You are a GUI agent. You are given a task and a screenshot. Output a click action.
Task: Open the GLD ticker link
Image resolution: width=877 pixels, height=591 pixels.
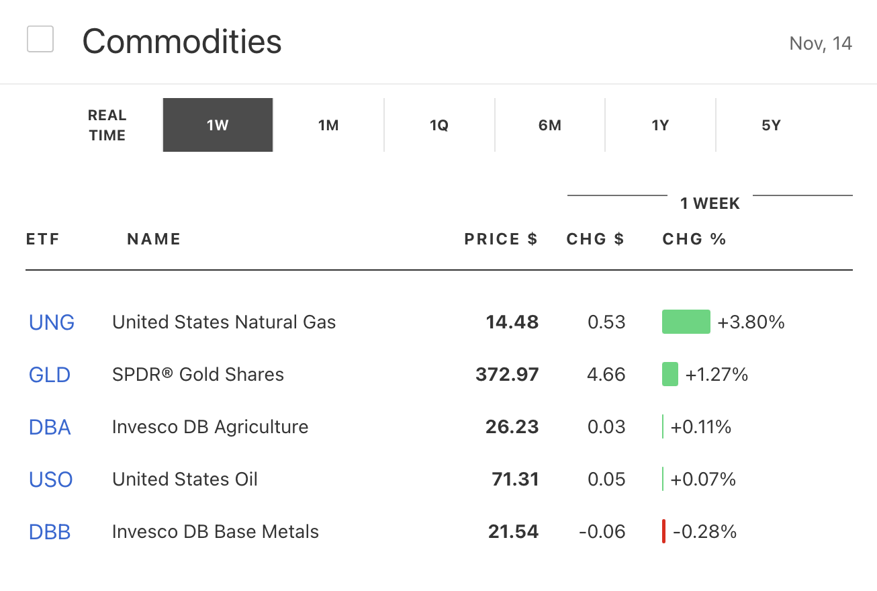(50, 375)
